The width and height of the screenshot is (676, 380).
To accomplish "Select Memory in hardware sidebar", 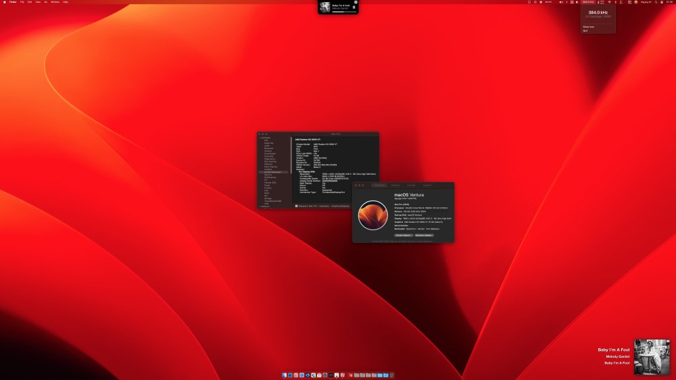I will [x=268, y=175].
